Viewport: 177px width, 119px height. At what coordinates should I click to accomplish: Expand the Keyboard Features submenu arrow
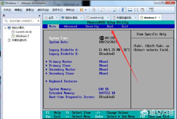click(46, 81)
